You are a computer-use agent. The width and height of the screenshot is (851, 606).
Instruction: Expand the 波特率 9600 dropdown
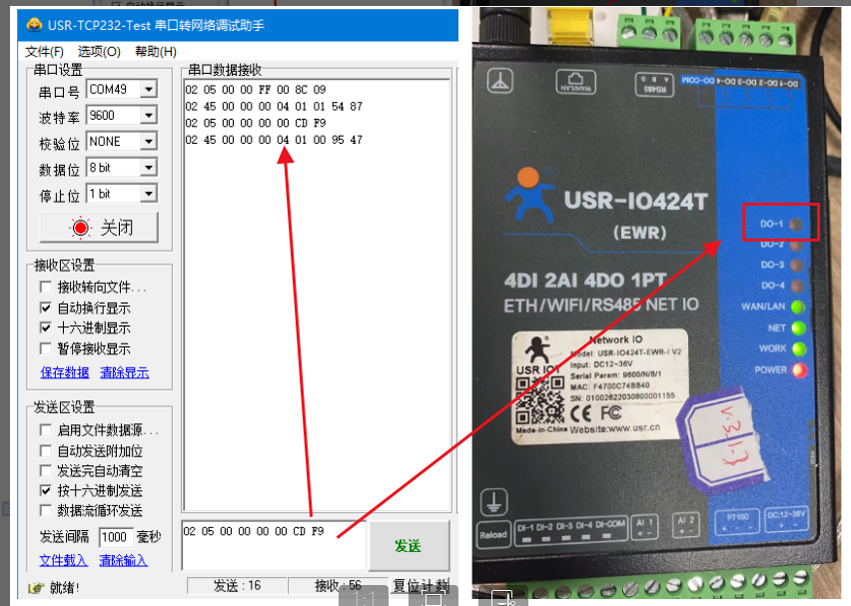149,115
